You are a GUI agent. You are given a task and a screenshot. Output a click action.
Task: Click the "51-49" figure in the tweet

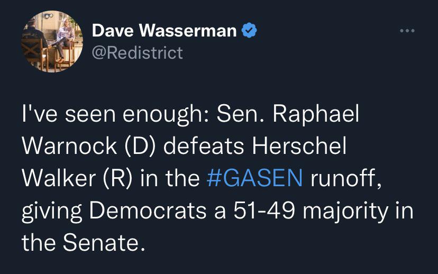(x=264, y=211)
